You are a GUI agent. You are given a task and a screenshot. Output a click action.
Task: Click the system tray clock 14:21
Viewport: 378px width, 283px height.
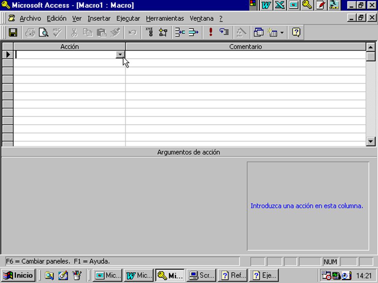click(364, 276)
